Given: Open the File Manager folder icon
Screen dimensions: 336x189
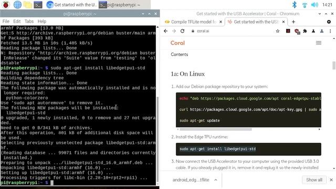Looking at the screenshot, I should point(28,5).
